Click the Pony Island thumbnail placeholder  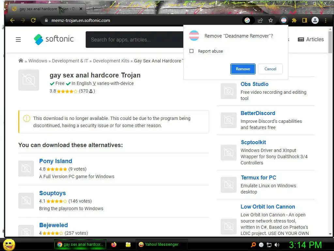[26, 169]
